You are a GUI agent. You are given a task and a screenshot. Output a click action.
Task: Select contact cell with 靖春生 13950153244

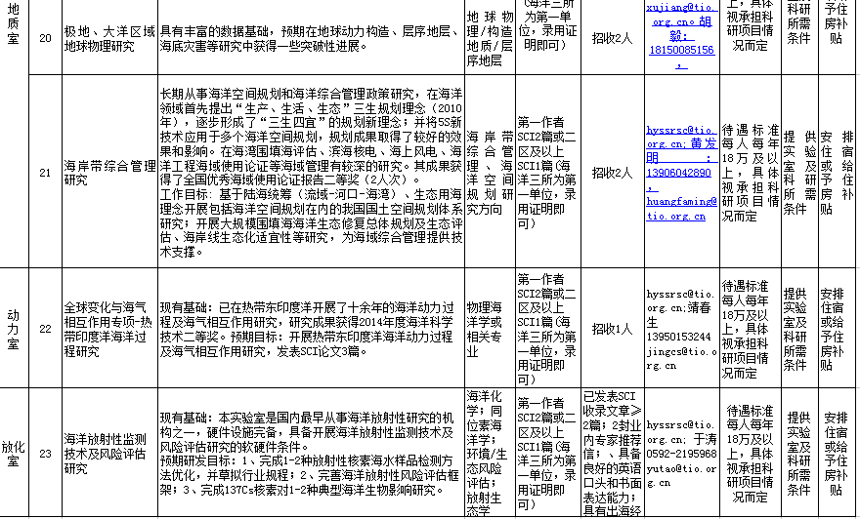tap(682, 329)
